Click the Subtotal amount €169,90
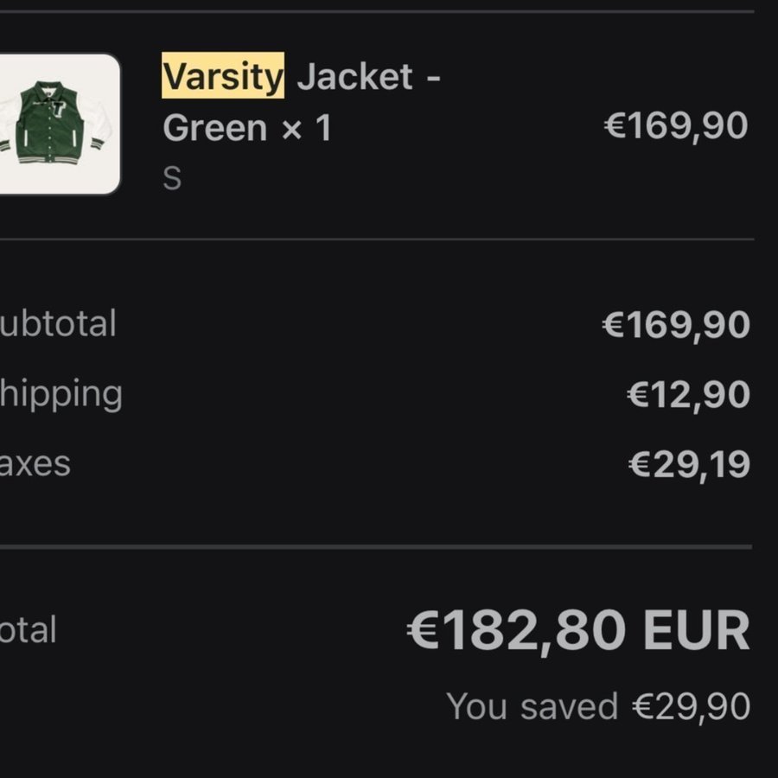This screenshot has width=778, height=778. tap(675, 325)
